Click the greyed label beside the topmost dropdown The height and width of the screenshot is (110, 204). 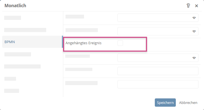point(75,17)
